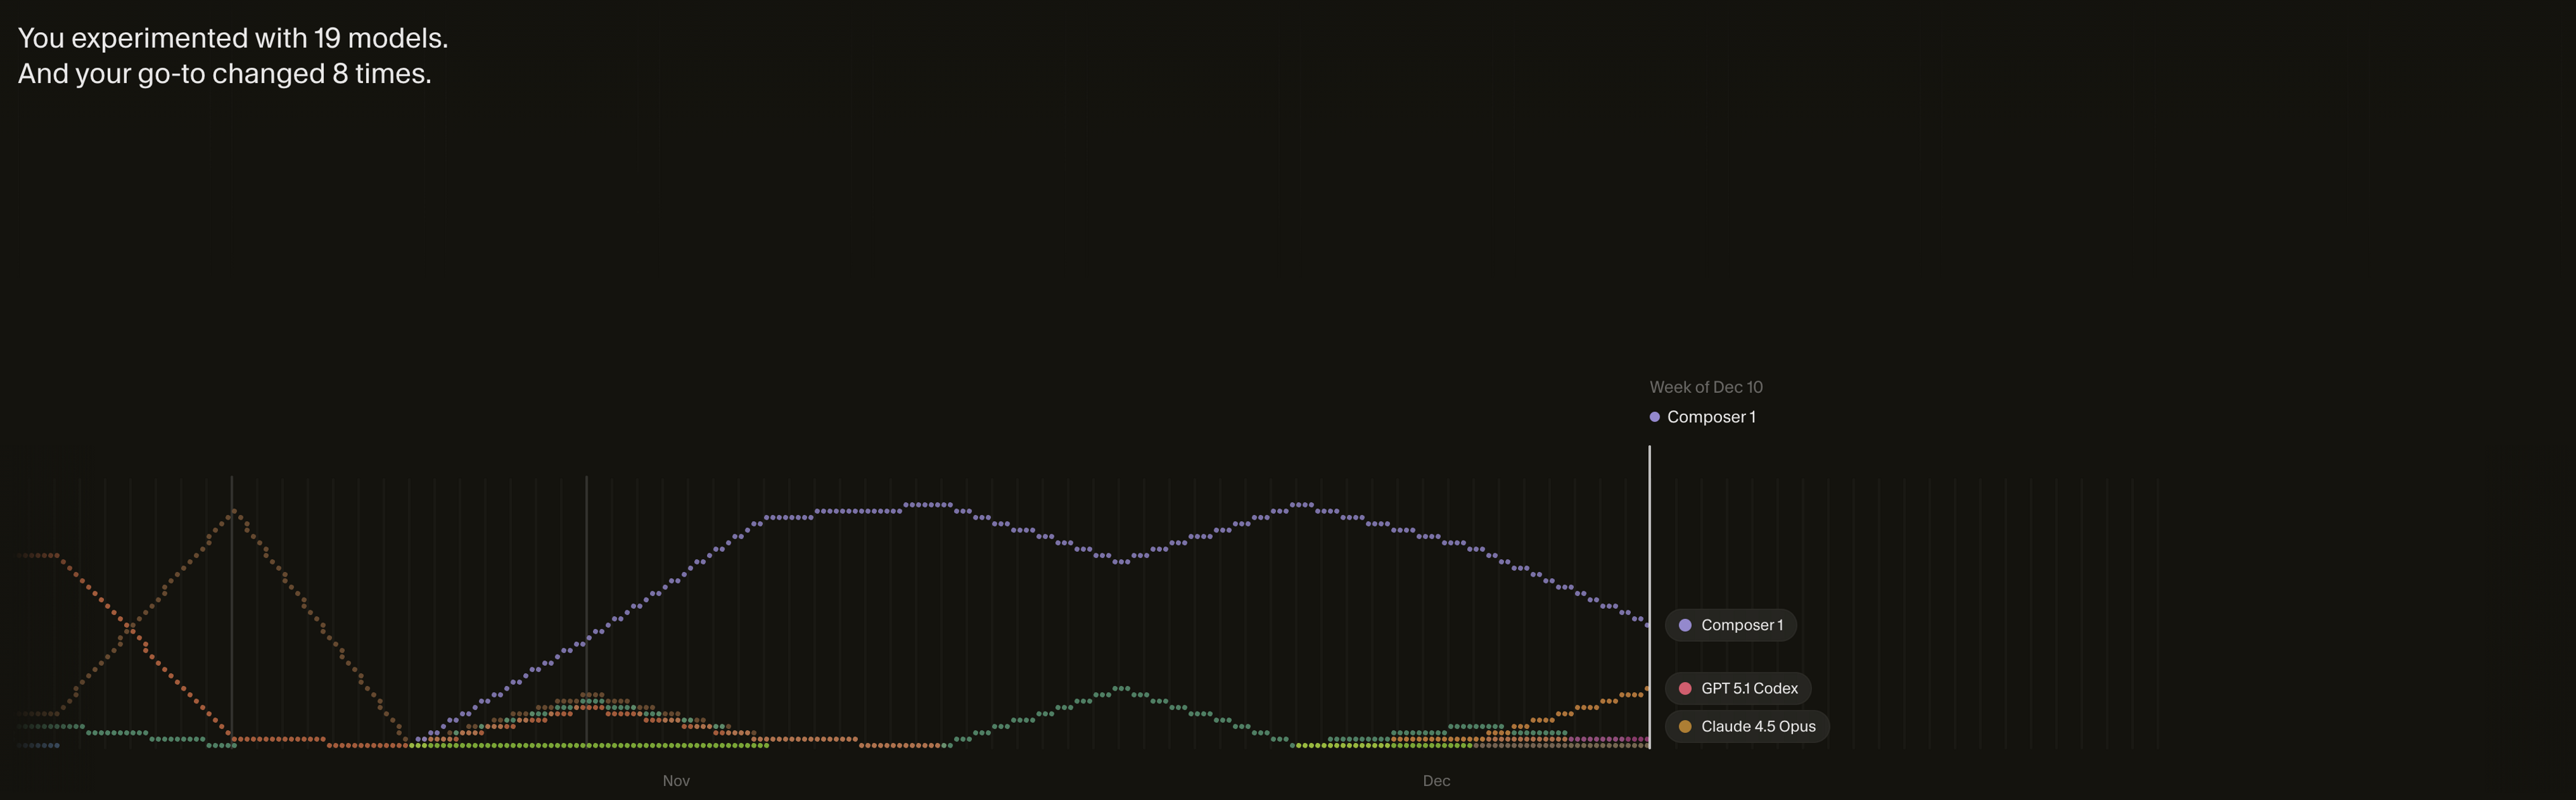
Task: Click the orange dot on Claude 4.5 Opus chip
Action: 1685,727
